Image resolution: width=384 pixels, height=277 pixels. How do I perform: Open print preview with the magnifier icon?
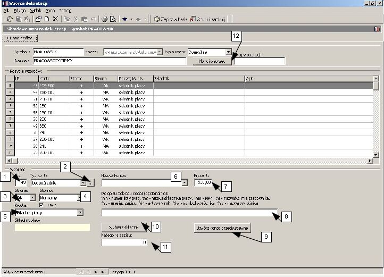pos(113,19)
